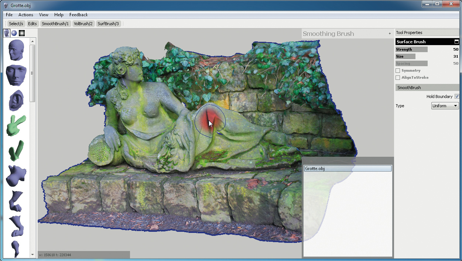Open the Type dropdown set to Uniform
462x261 pixels.
coord(445,106)
